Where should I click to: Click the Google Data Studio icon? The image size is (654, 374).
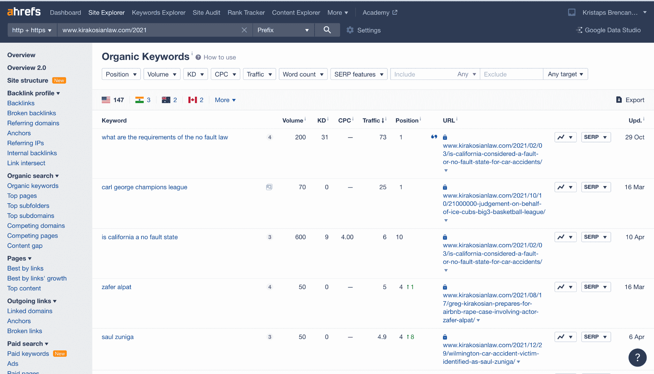pyautogui.click(x=579, y=30)
